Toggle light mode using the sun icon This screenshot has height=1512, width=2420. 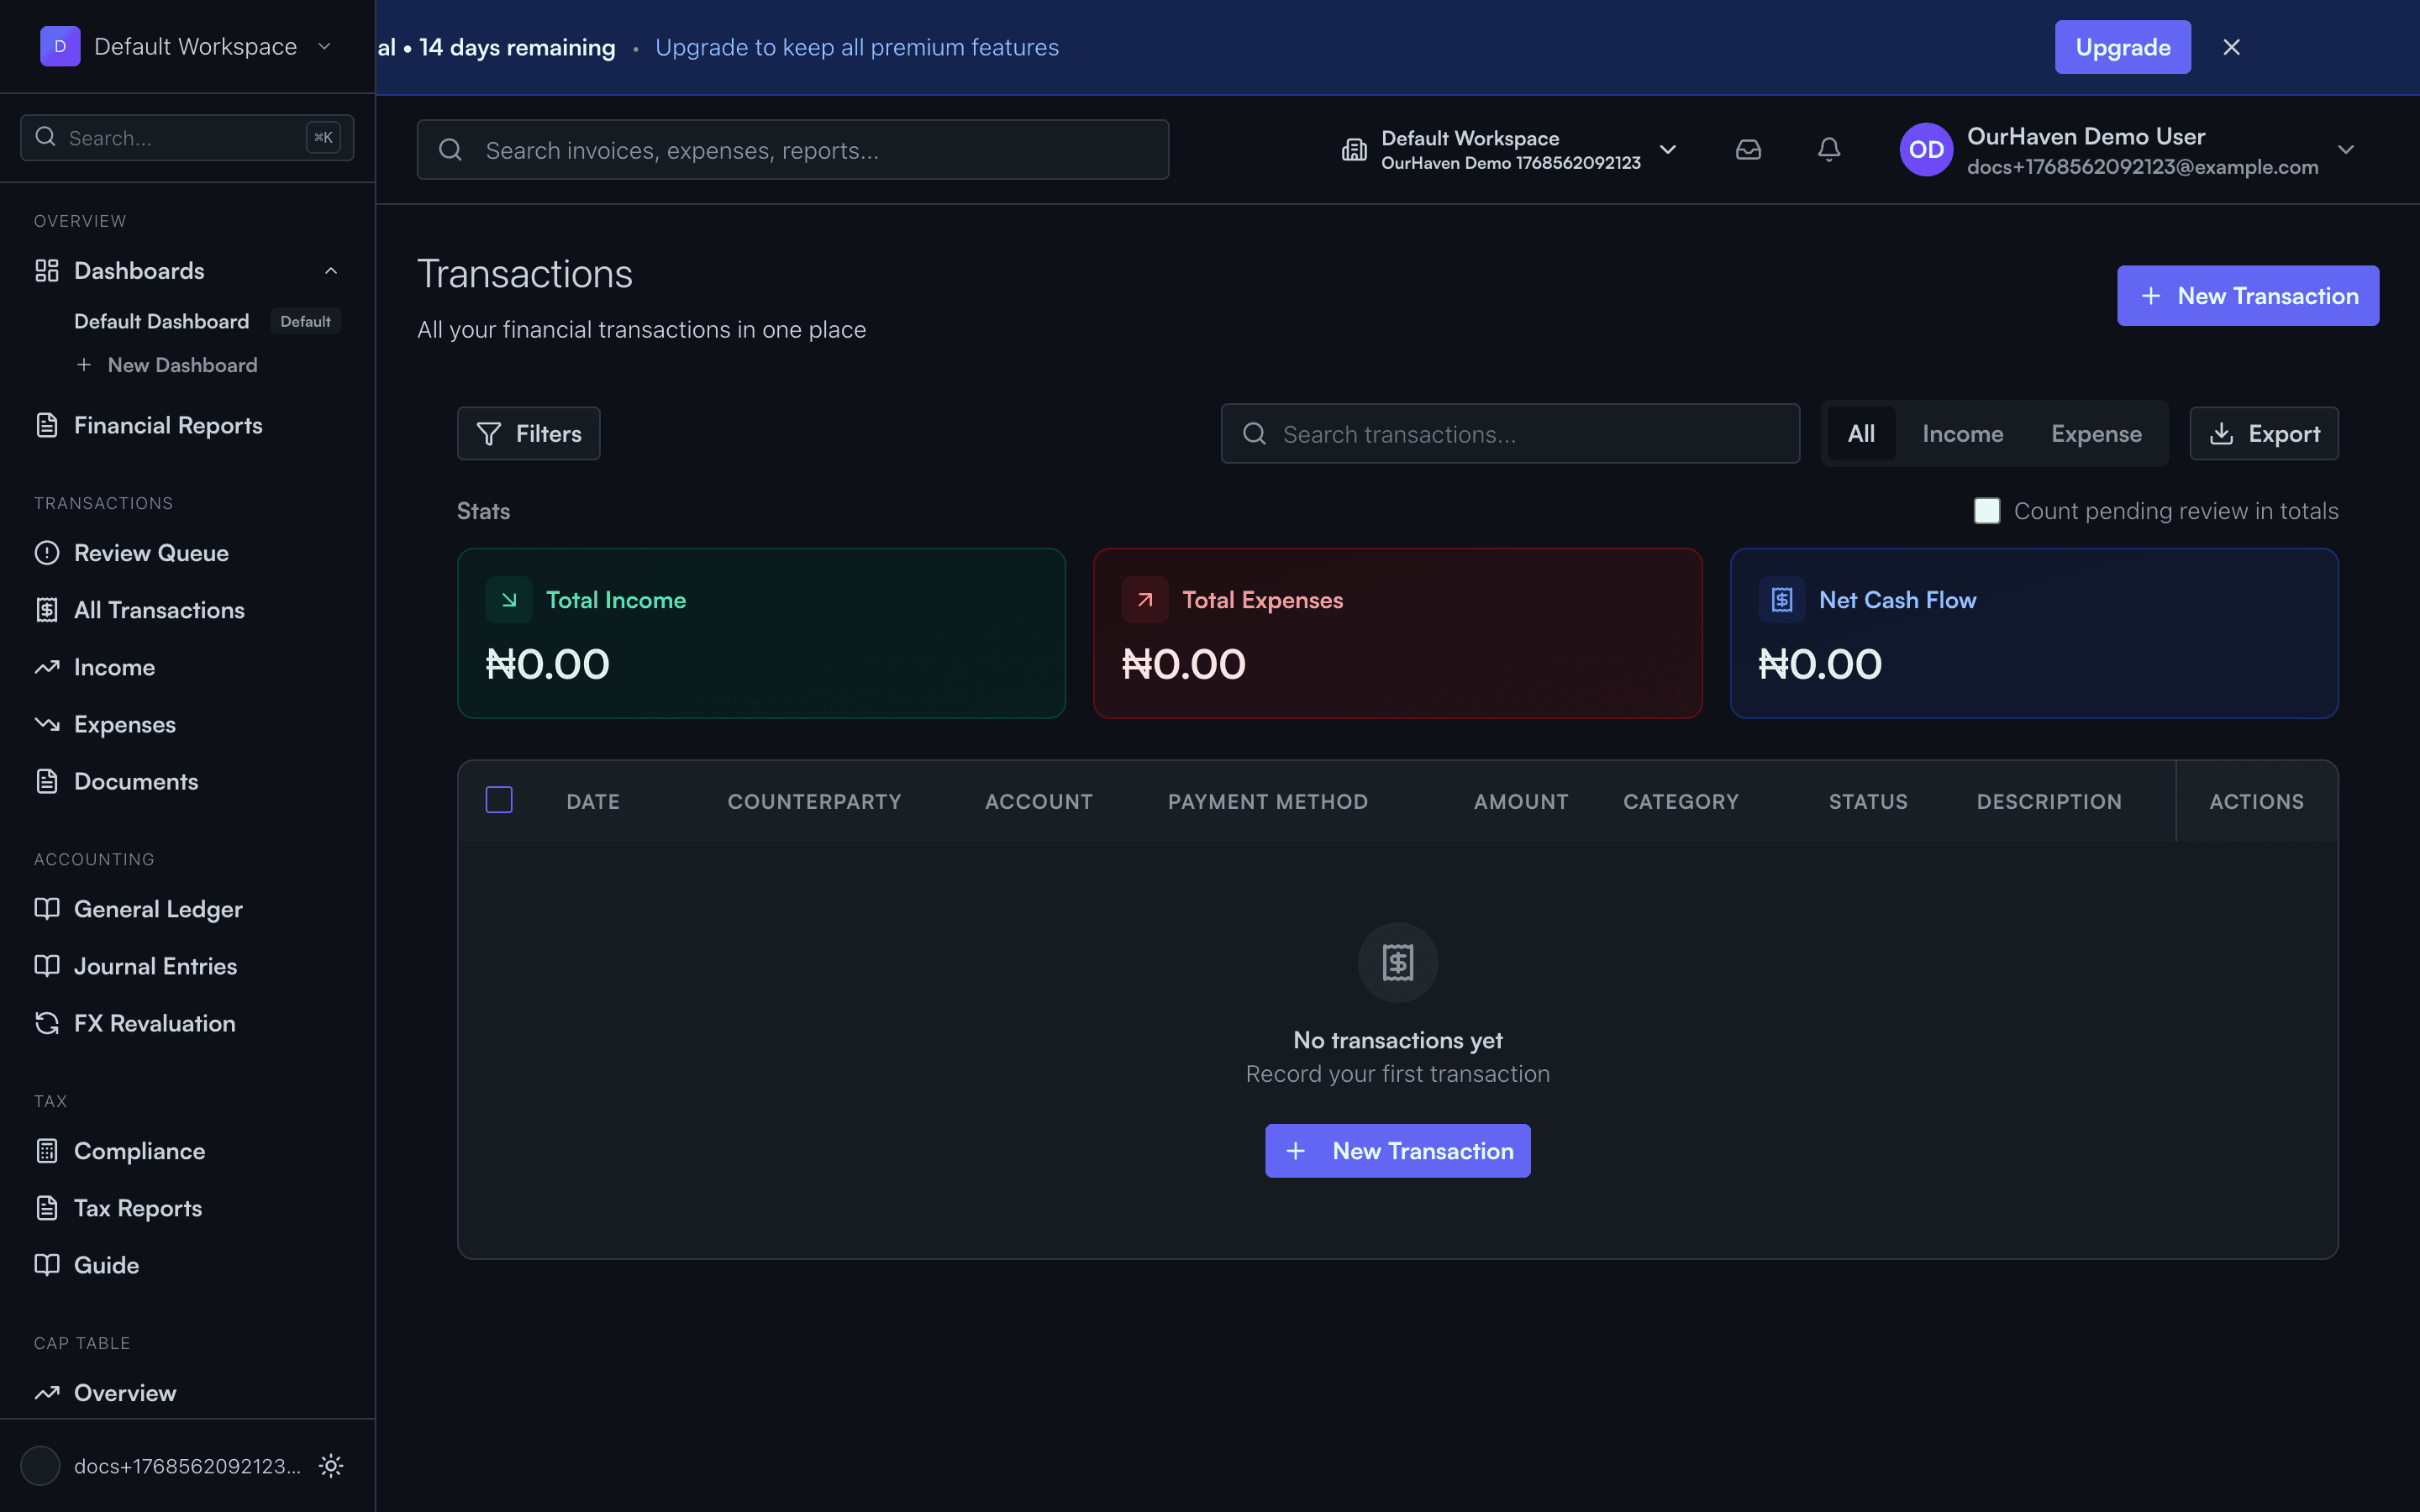pos(330,1465)
